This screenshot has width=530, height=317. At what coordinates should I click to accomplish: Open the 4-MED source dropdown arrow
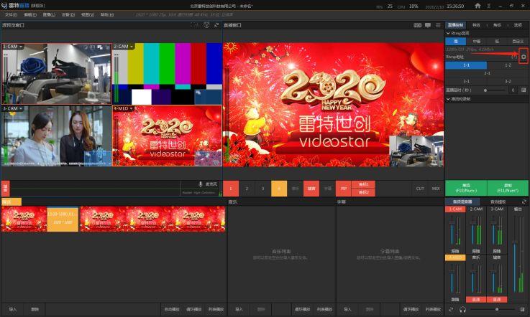(x=132, y=108)
